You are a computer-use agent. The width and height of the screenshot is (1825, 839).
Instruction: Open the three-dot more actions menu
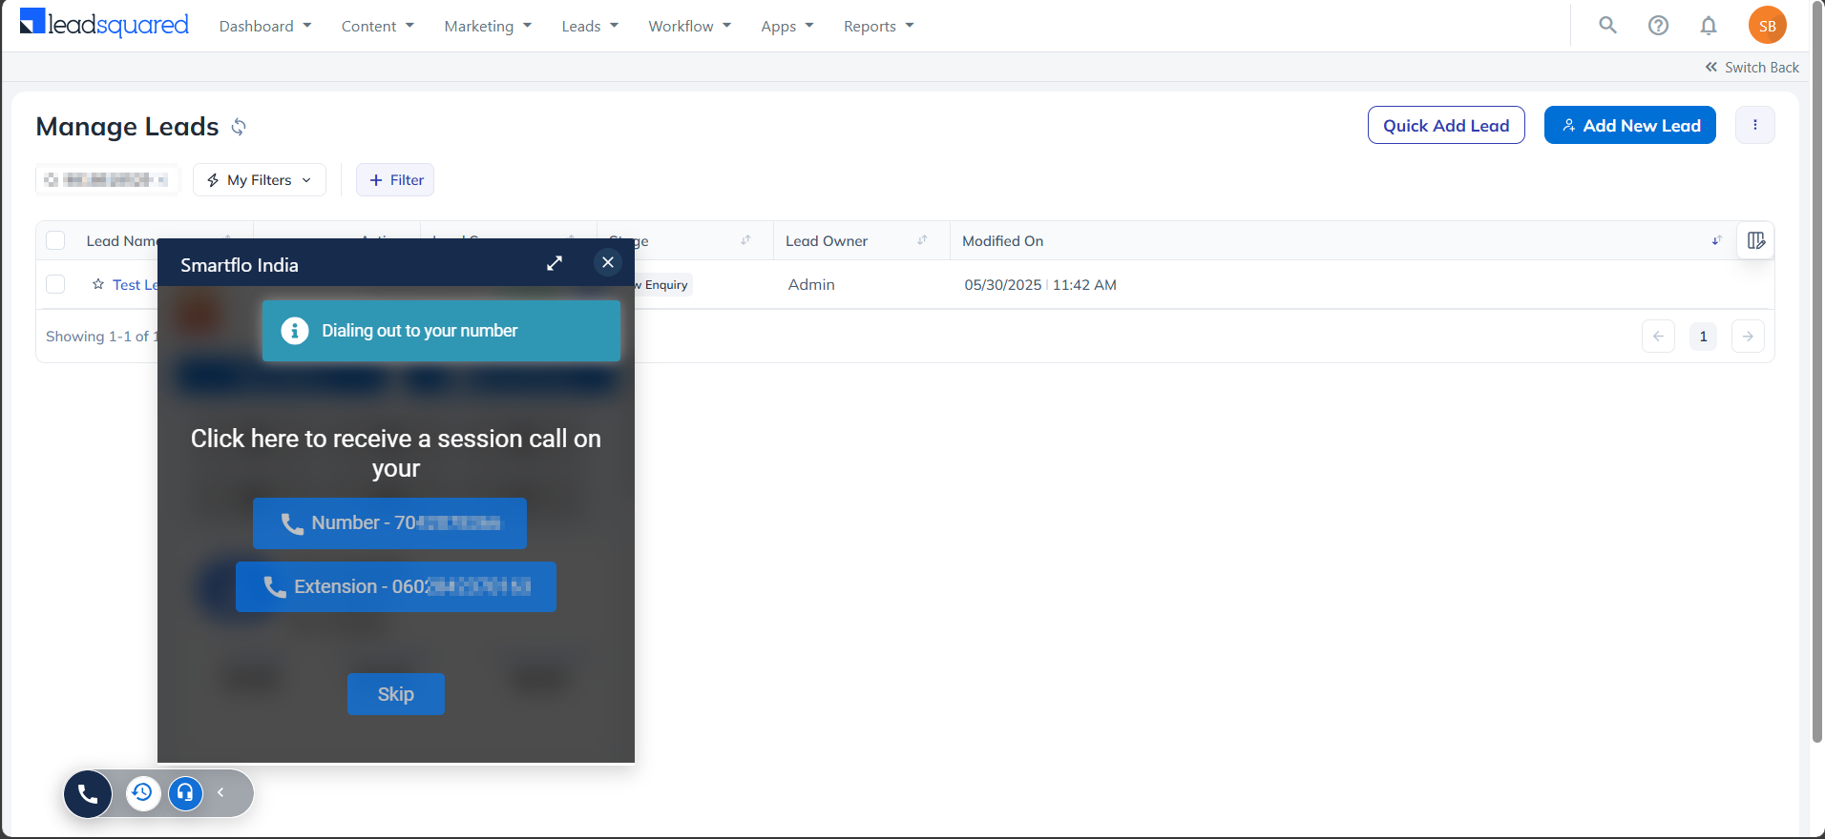(x=1754, y=125)
